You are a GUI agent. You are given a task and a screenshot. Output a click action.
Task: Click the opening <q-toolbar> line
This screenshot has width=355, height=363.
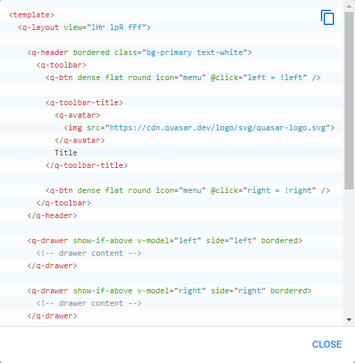coord(61,65)
